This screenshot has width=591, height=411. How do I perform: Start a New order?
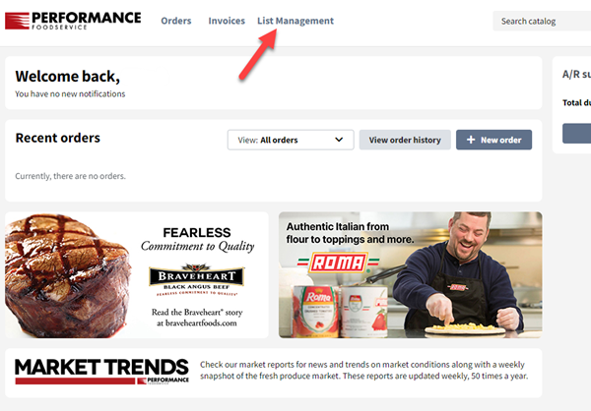493,140
